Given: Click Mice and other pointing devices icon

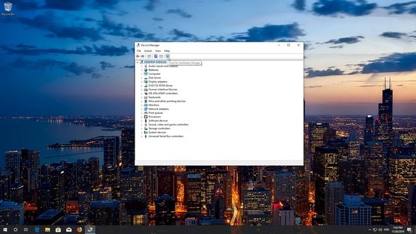Looking at the screenshot, I should pos(146,101).
